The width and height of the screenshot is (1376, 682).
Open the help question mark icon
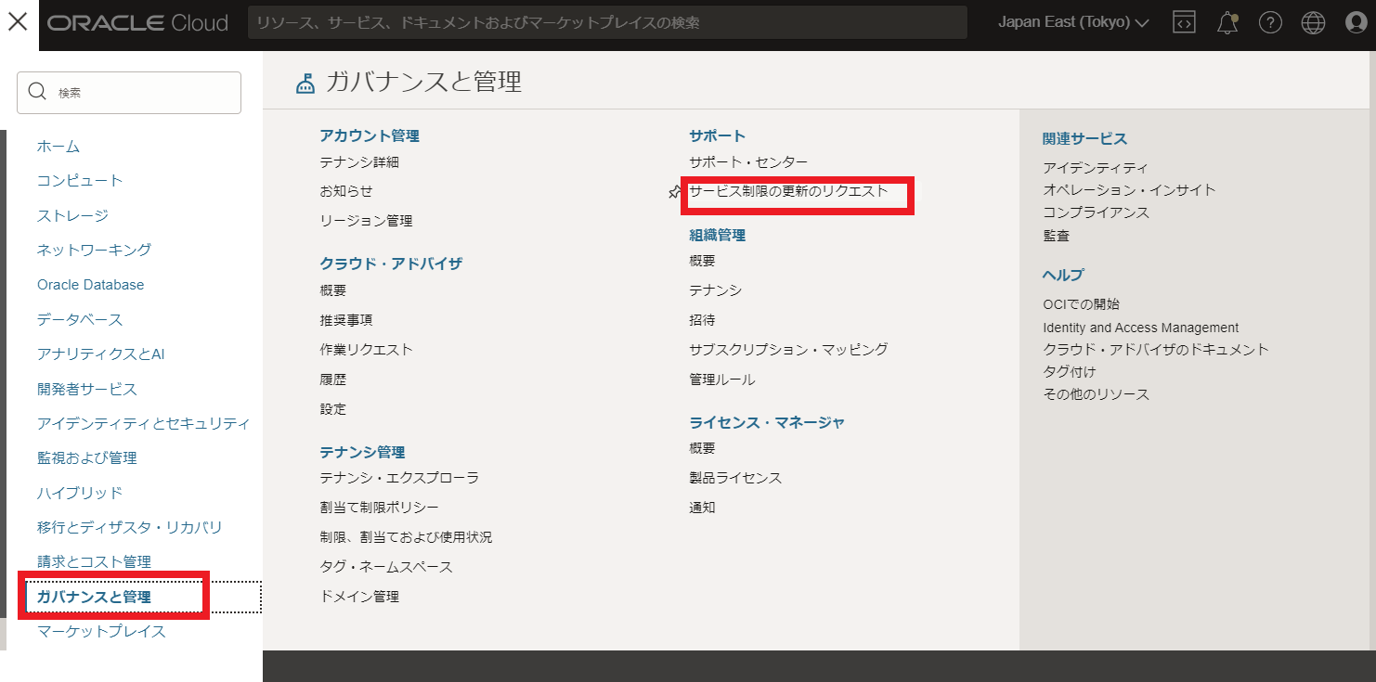point(1270,22)
